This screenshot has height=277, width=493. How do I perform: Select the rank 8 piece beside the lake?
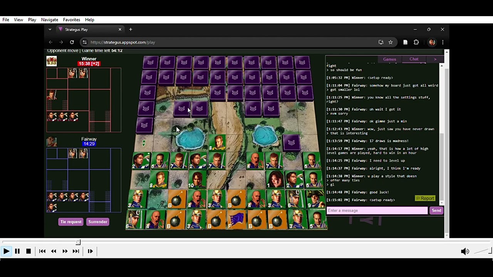click(x=217, y=143)
